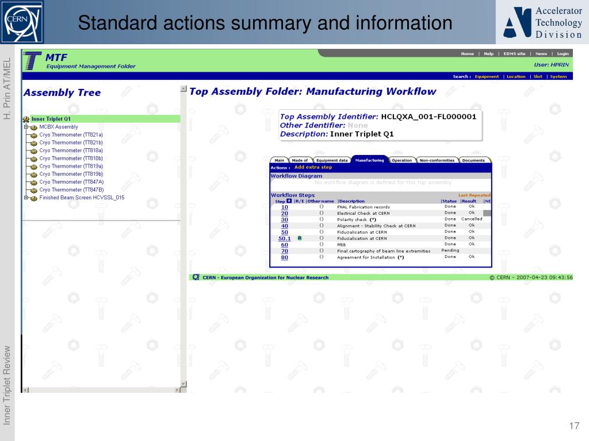
Task: Open the Documents tab
Action: 473,160
